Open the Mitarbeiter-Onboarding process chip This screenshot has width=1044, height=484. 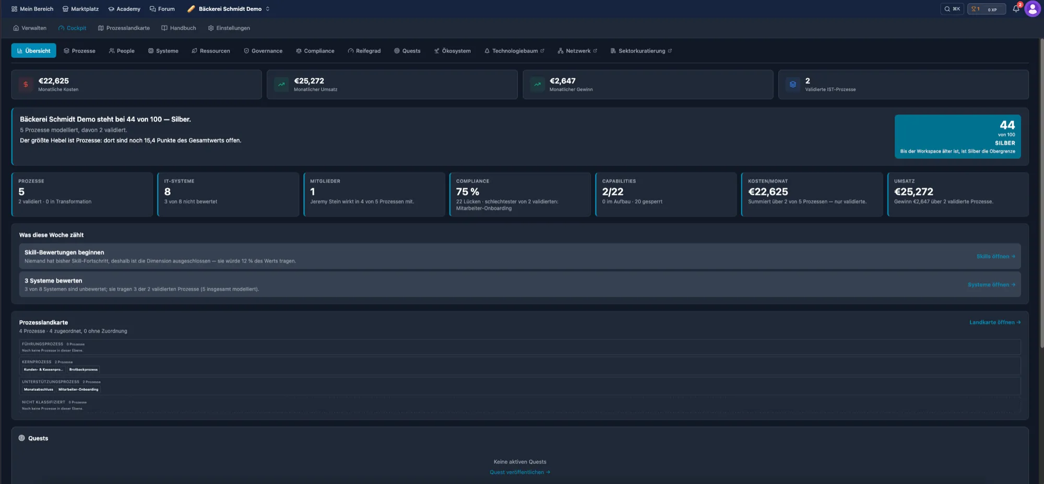[x=78, y=389]
